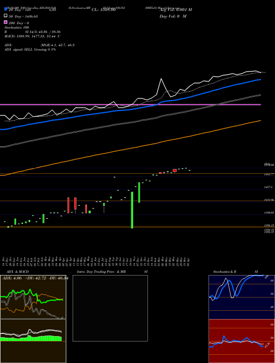
Task: Click the 'CL: 1505.00' closing price
Action: tap(103, 10)
